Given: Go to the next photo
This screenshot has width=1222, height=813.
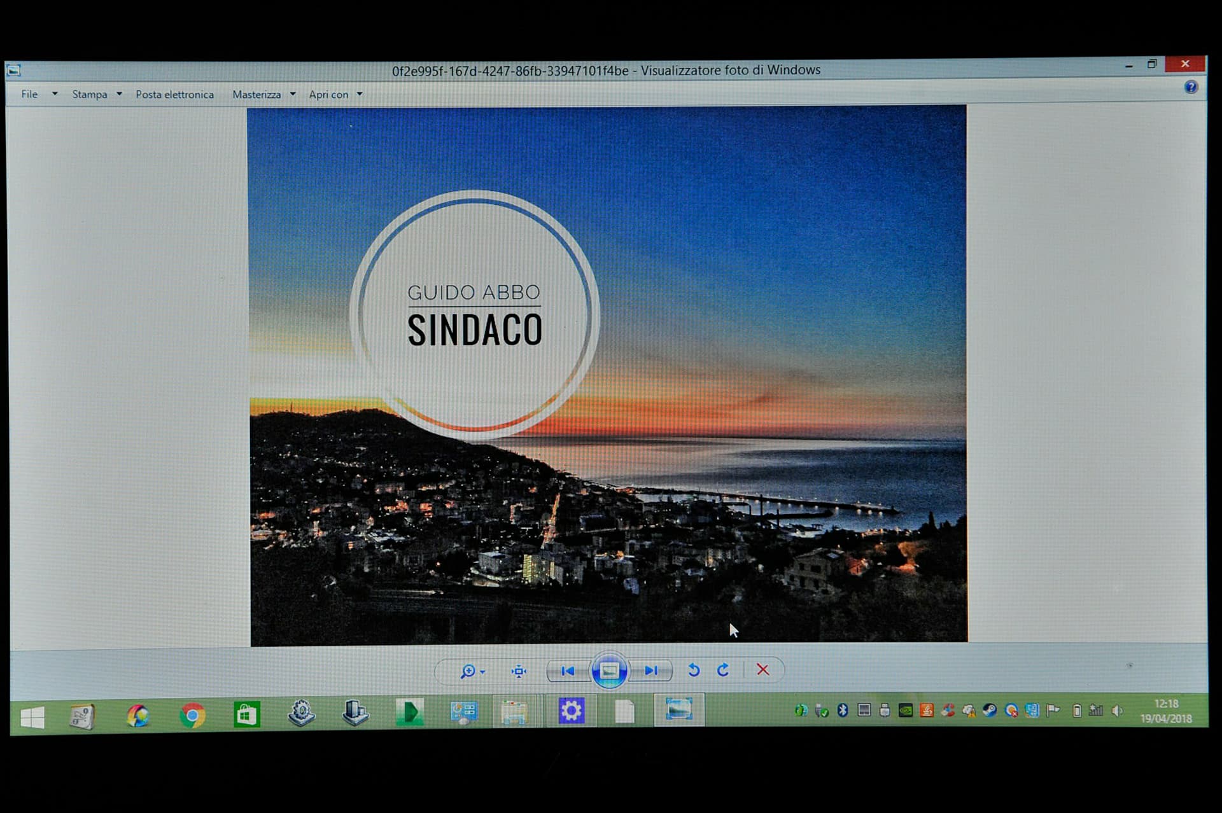Looking at the screenshot, I should [x=650, y=671].
